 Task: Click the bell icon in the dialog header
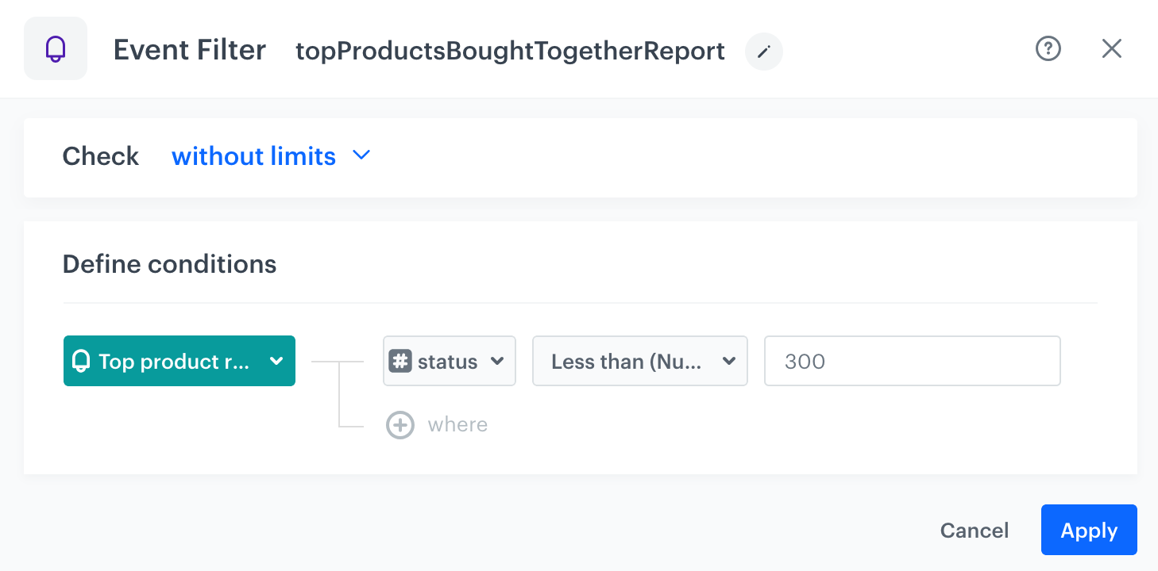(x=56, y=48)
